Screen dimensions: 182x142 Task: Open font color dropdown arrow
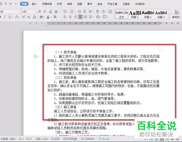(x=51, y=17)
